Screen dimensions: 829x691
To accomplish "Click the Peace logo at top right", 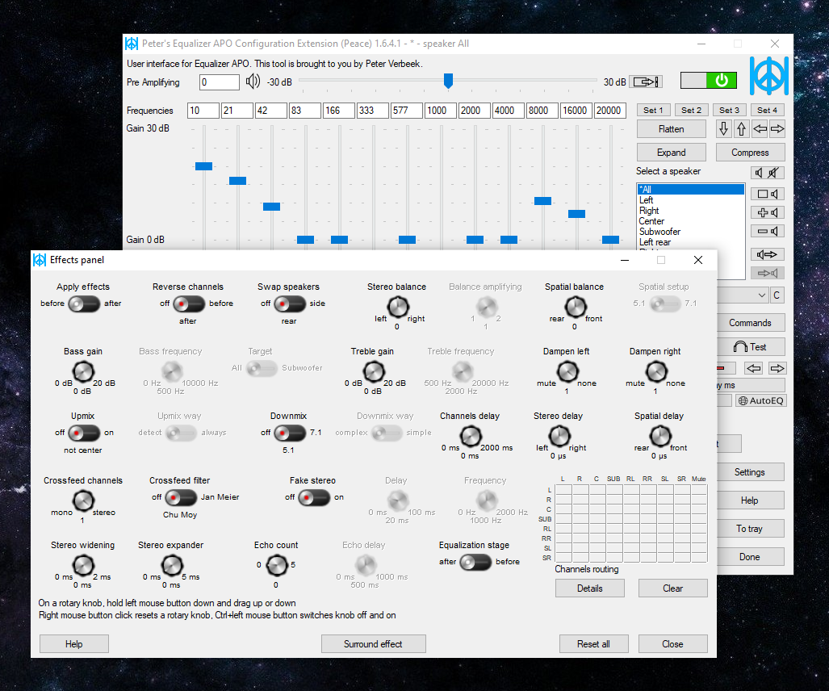I will click(x=768, y=76).
